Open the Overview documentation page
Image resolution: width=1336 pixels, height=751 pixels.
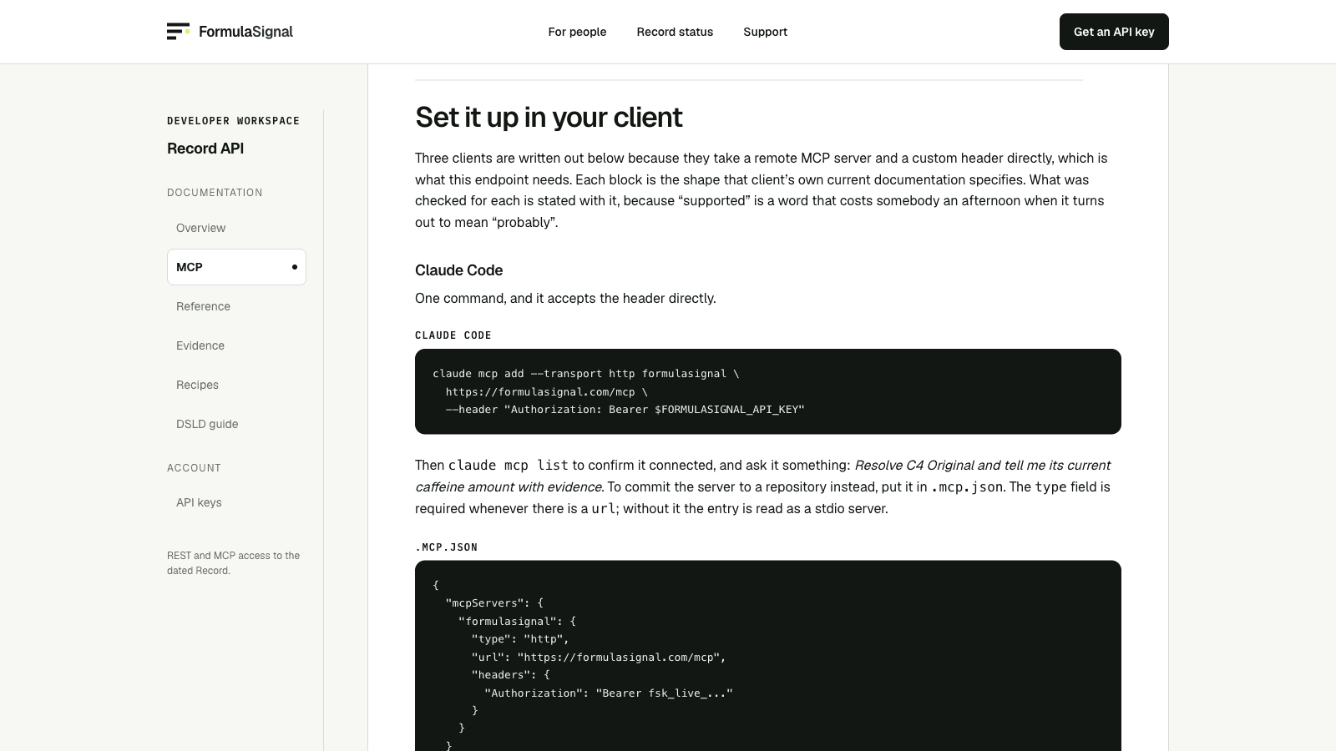coord(236,228)
